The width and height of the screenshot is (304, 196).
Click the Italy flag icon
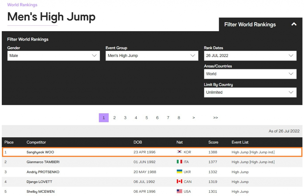click(x=179, y=162)
